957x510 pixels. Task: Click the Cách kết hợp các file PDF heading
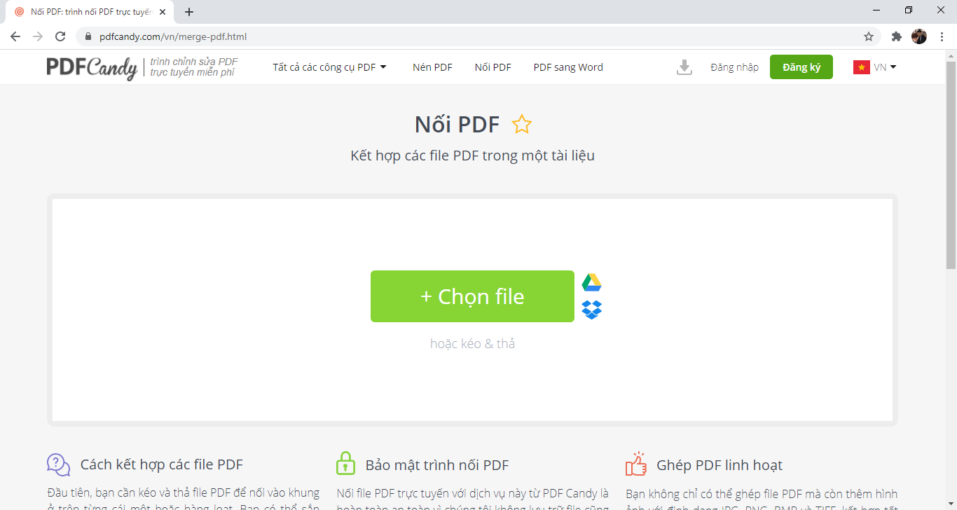click(x=162, y=465)
